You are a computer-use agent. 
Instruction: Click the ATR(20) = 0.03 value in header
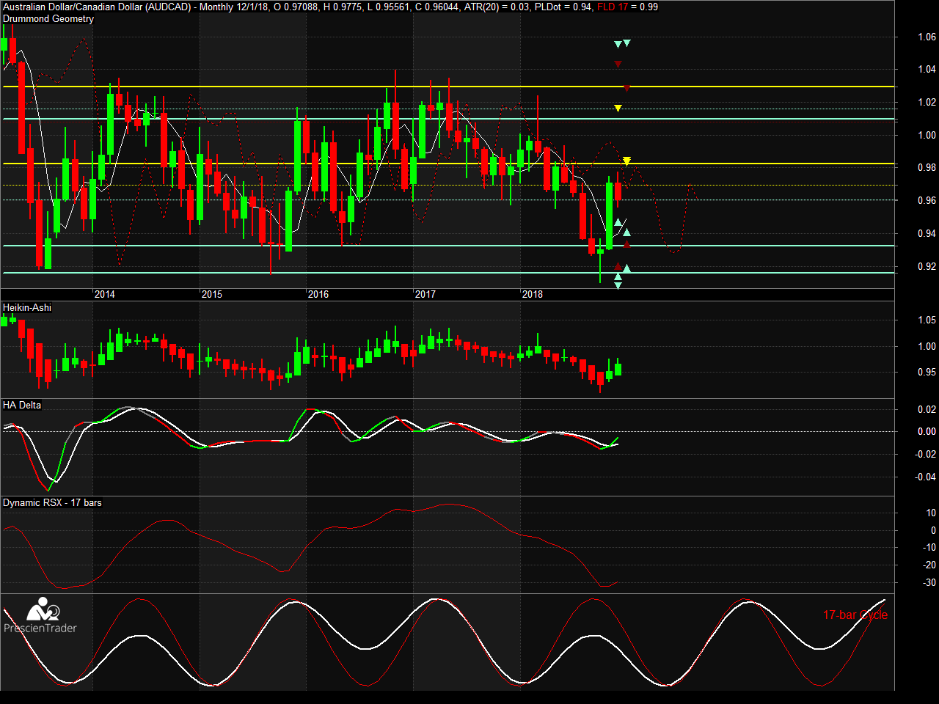tap(497, 7)
